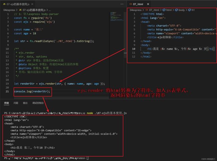
Task: Click terminal output "<h1>我是 张三, 今年18 岁</h1>"
Action: click(33, 148)
